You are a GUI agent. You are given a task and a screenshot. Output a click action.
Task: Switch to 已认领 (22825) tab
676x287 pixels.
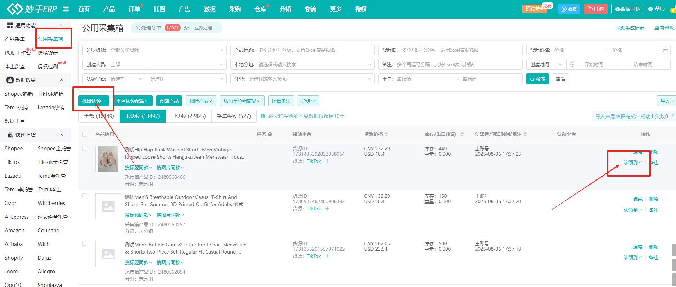pos(189,116)
